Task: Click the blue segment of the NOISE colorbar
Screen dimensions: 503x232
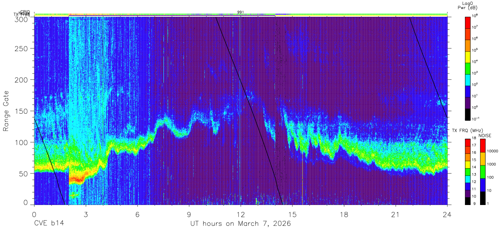Action: point(483,185)
